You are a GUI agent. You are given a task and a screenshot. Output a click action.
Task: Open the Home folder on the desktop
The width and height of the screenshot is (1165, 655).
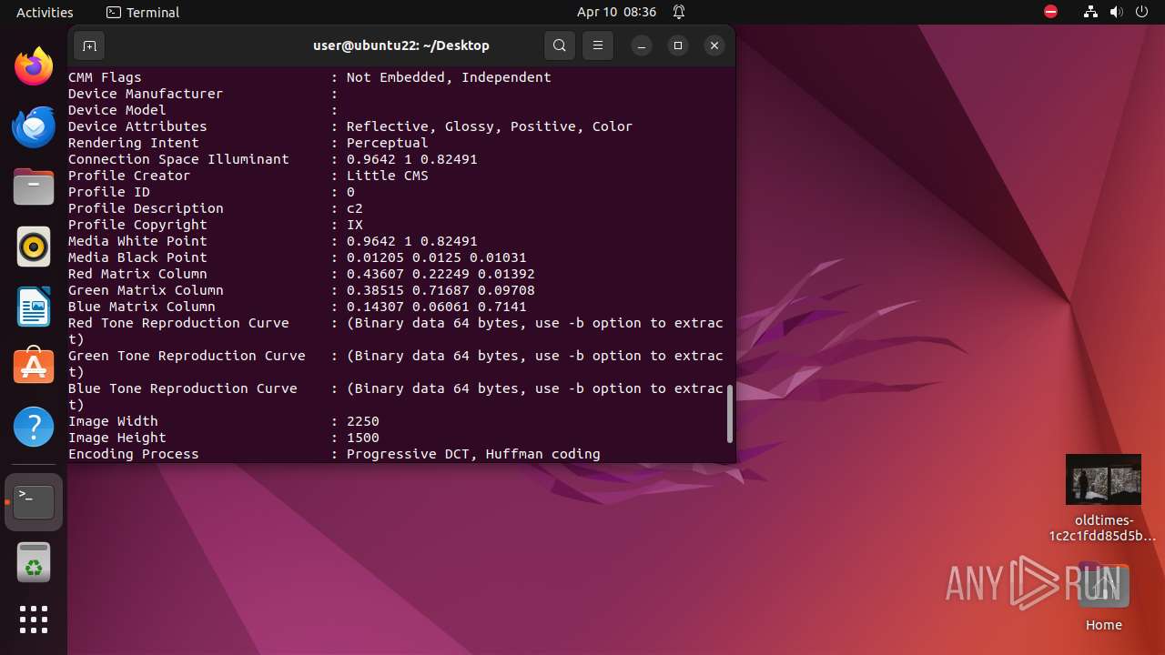1103,597
